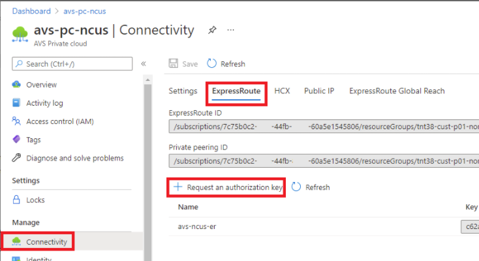The width and height of the screenshot is (479, 261).
Task: Click Request an authorization key
Action: point(227,187)
